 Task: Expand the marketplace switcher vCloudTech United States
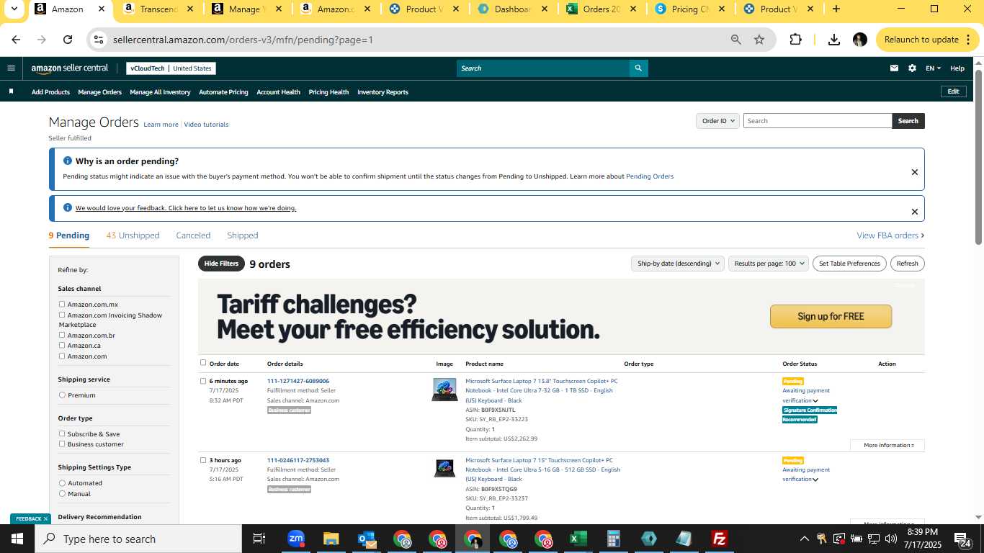(x=171, y=68)
